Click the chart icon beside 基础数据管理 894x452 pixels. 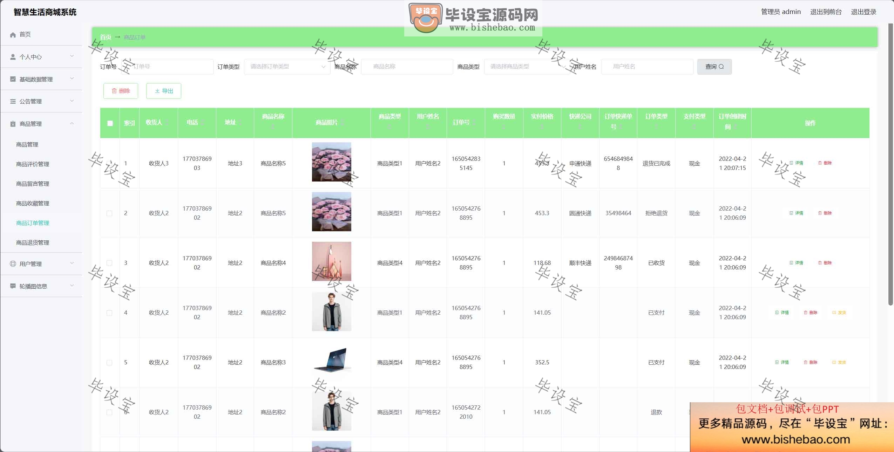click(13, 79)
